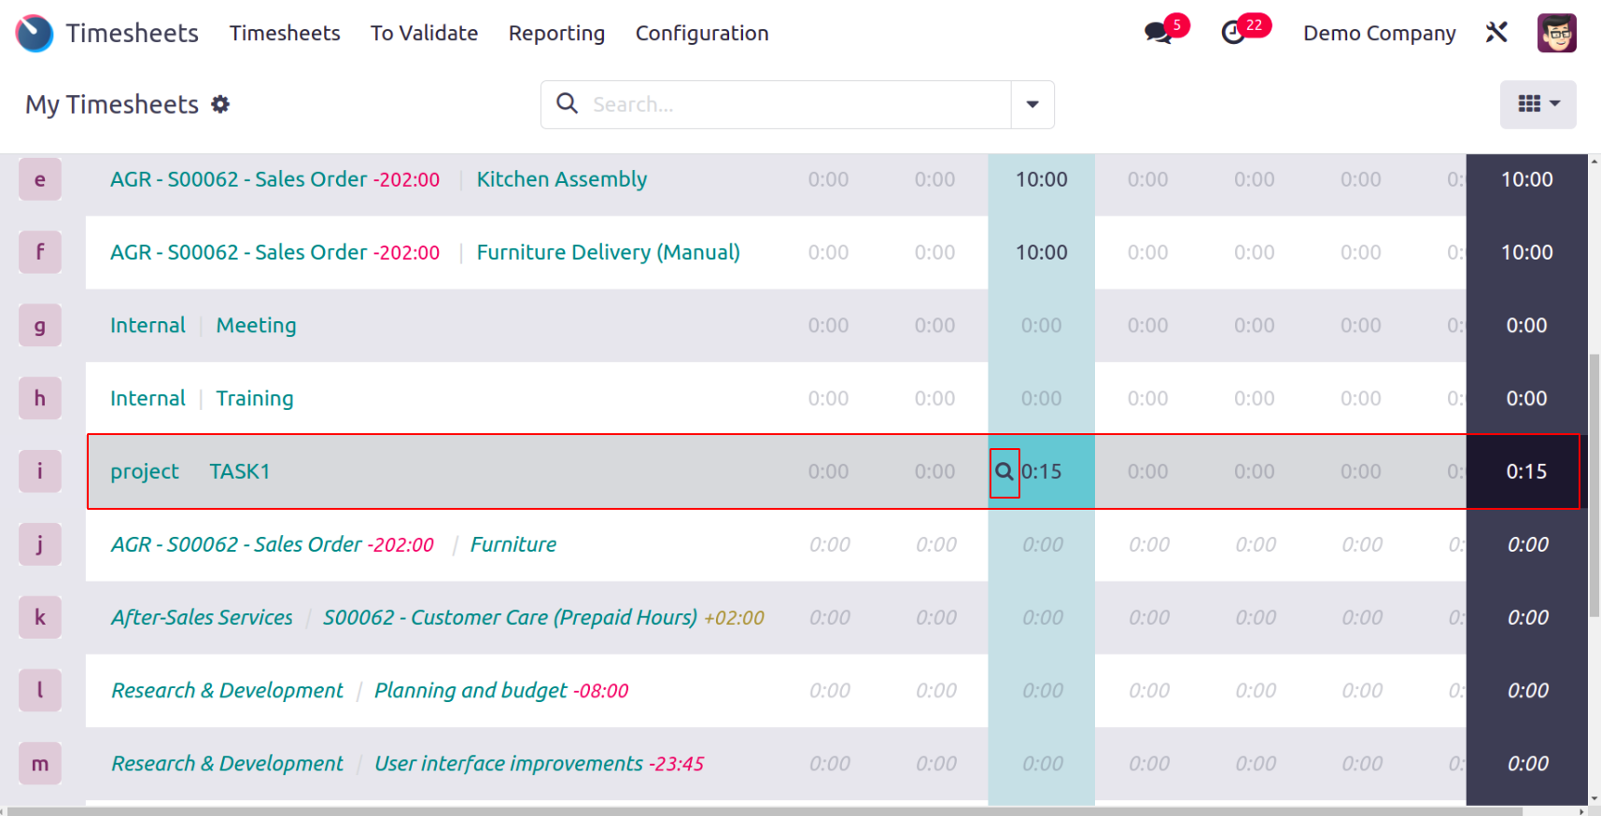This screenshot has height=816, width=1601.
Task: Open the My Timesheets settings gear
Action: [x=220, y=105]
